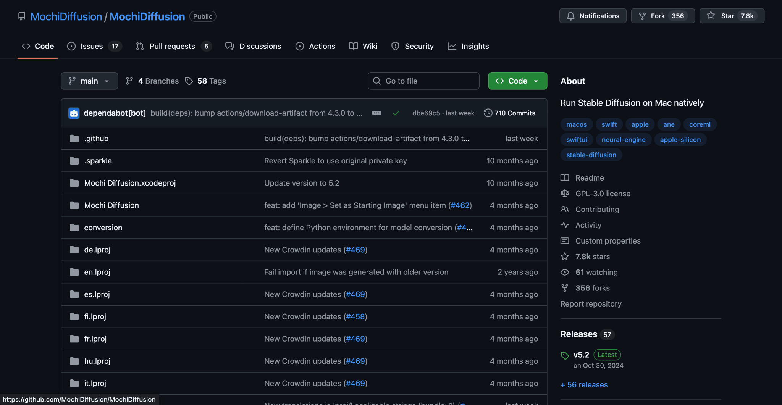Image resolution: width=782 pixels, height=405 pixels.
Task: Expand the commit message ellipsis
Action: click(376, 113)
